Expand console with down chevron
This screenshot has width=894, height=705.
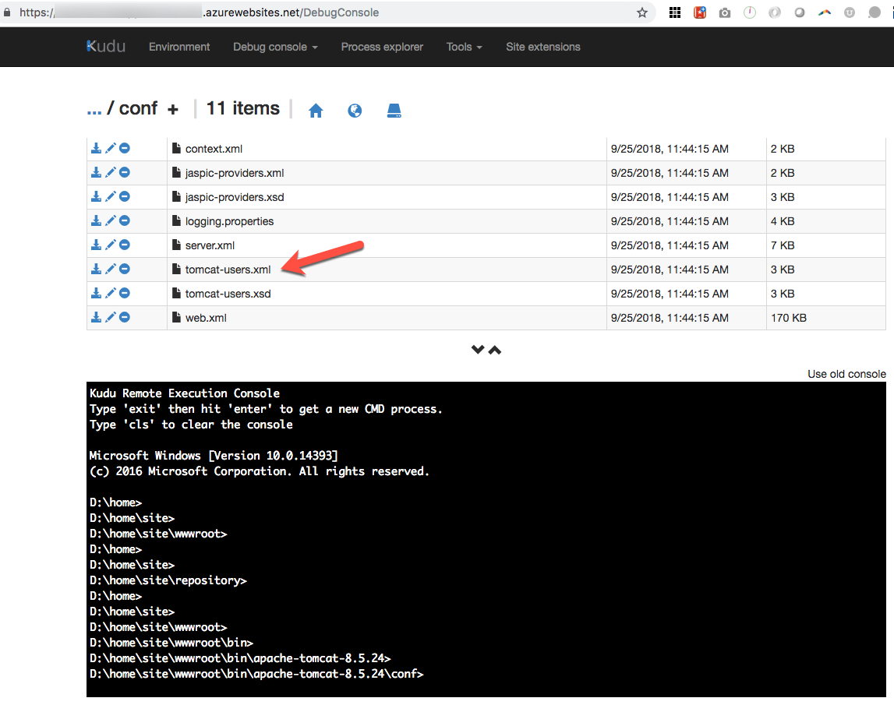(x=478, y=349)
